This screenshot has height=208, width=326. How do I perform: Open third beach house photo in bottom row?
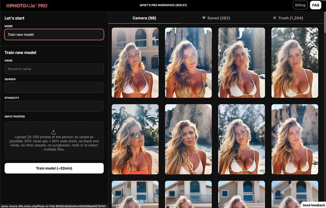point(242,194)
